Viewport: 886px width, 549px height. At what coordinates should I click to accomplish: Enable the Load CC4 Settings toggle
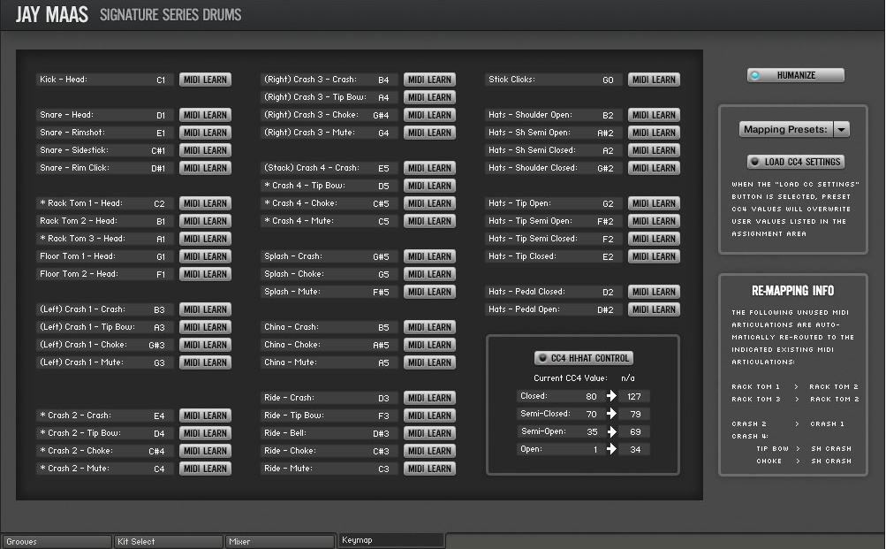(x=795, y=162)
